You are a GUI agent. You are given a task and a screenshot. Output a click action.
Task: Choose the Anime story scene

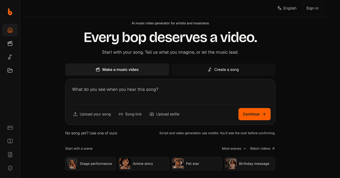(x=144, y=164)
